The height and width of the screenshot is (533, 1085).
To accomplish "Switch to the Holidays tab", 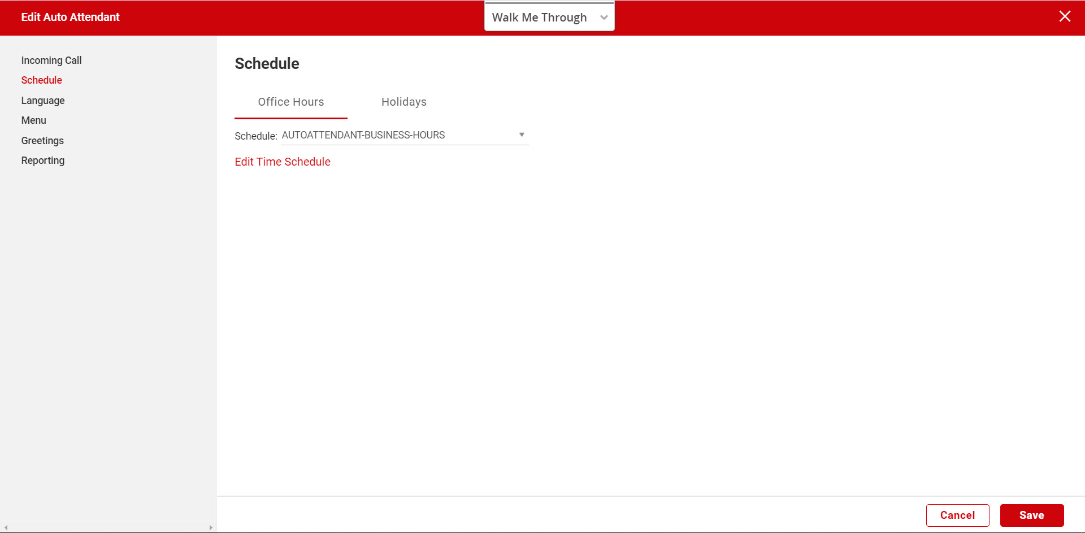I will [x=404, y=102].
